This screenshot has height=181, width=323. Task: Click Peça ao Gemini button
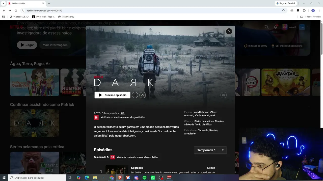pyautogui.click(x=286, y=3)
